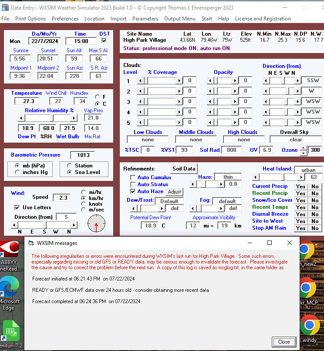Click left arrow of wind direction scrollbar
Viewport: 324px width, 351px height.
pos(14,225)
